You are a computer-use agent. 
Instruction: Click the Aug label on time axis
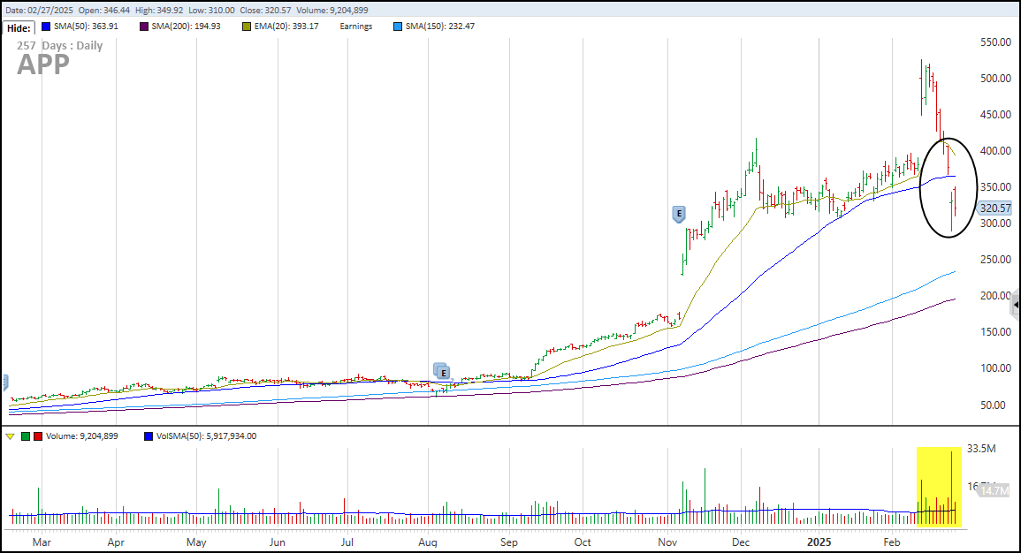coord(428,542)
